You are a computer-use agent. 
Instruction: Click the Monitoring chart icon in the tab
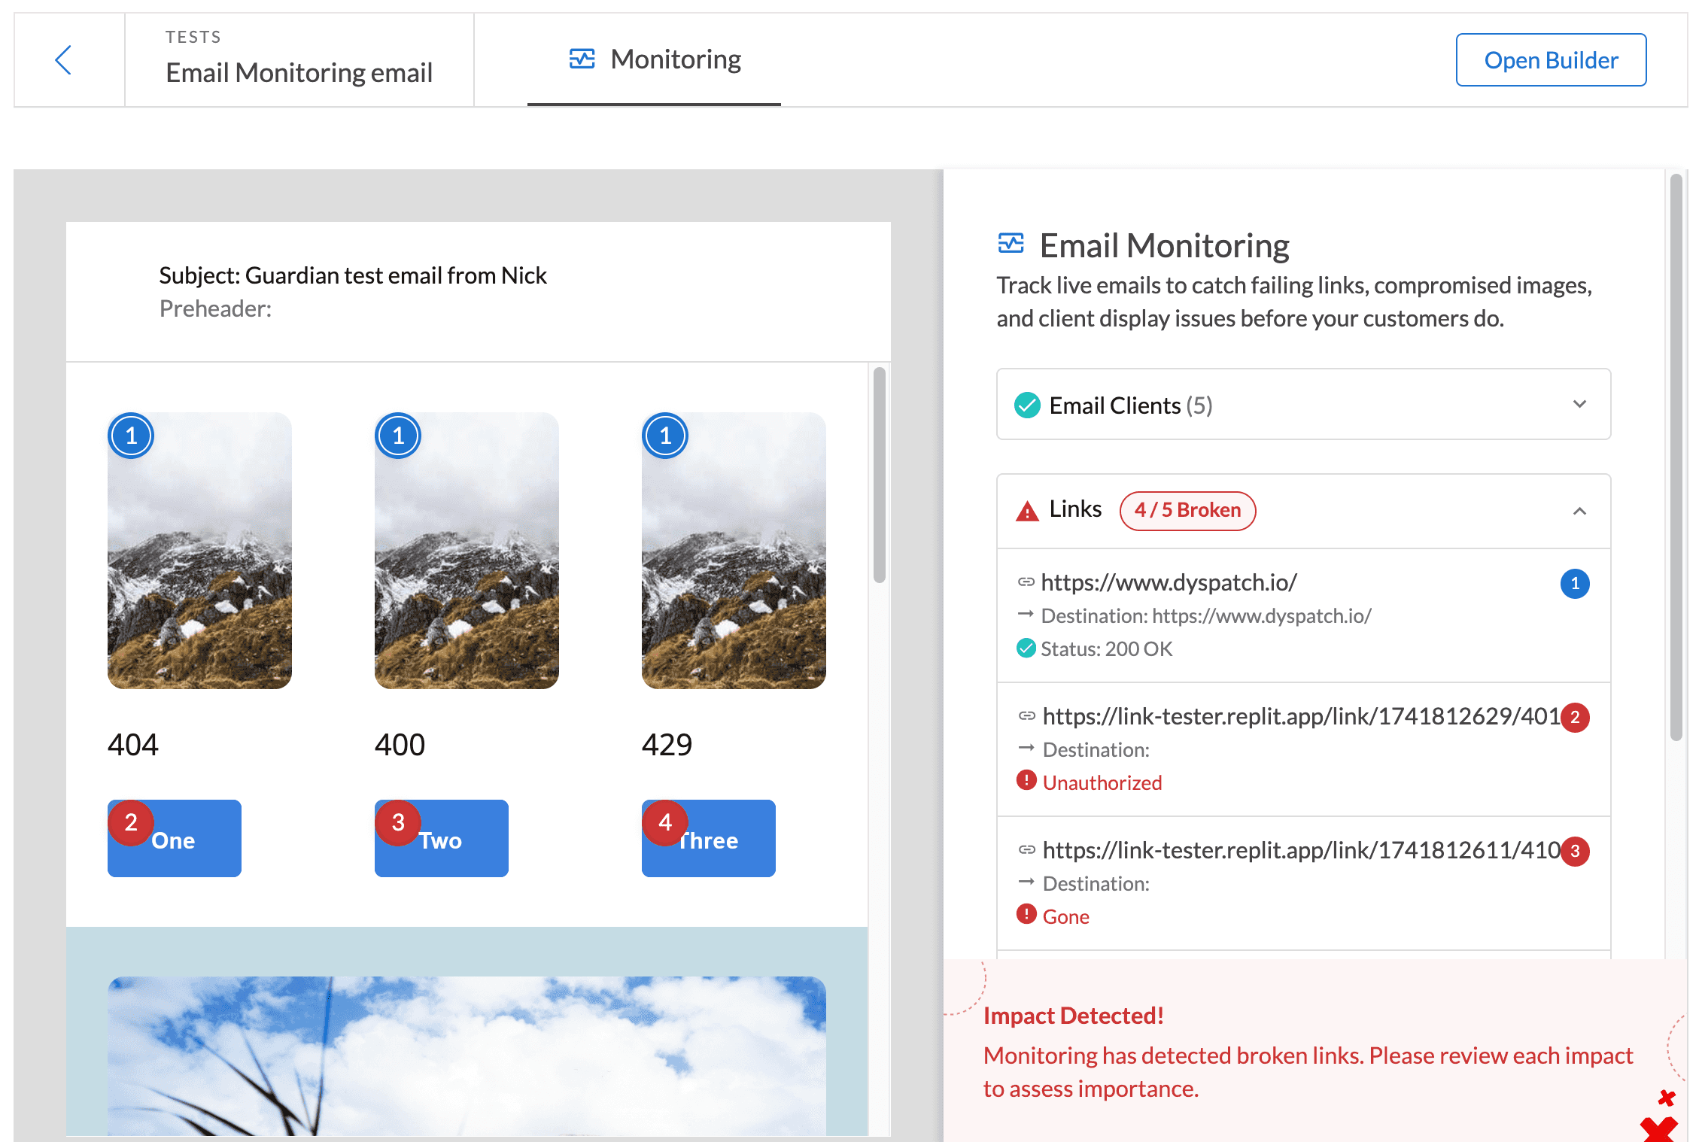coord(580,59)
